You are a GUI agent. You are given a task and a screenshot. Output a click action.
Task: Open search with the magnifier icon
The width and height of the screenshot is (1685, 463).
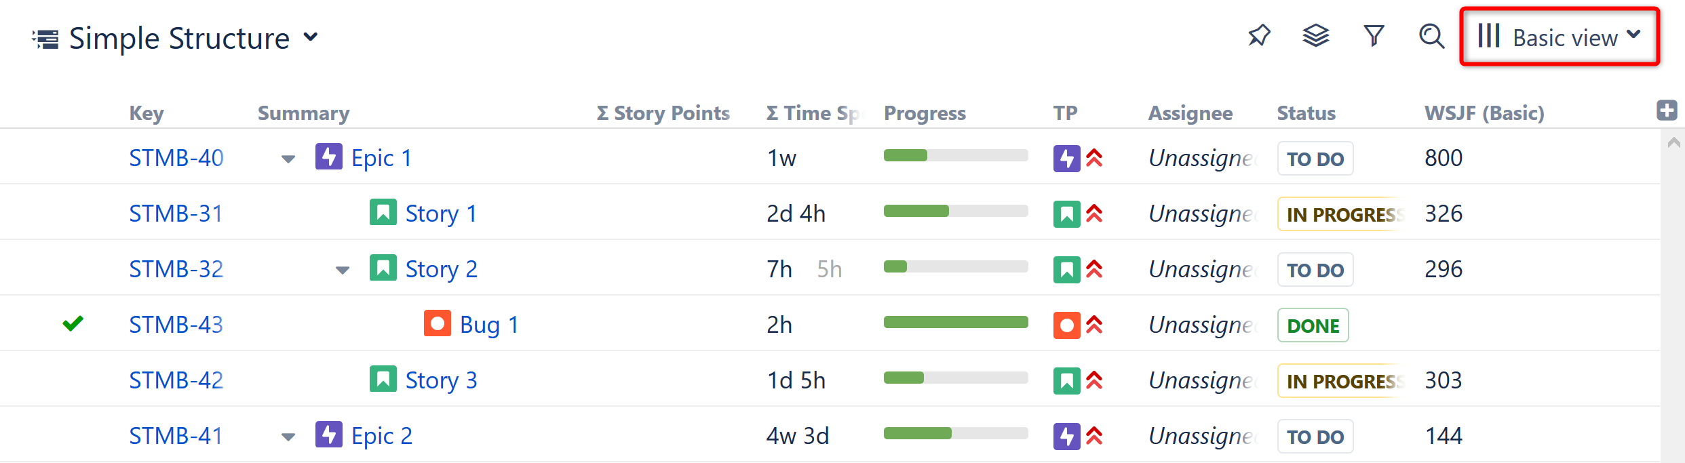[1431, 36]
